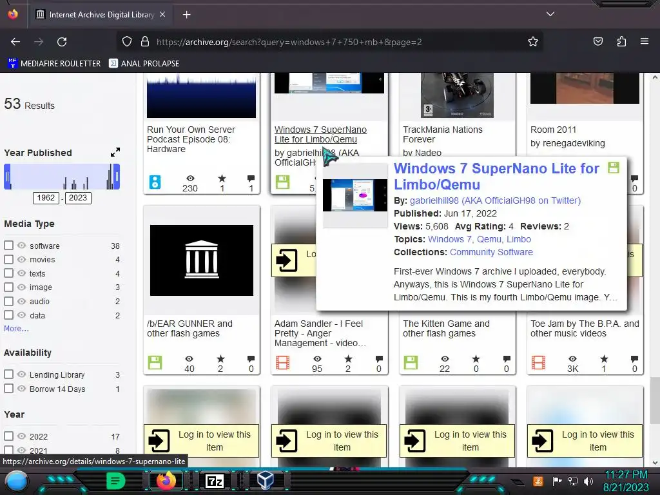Click the movie film icon on the Adam Sandler card
The image size is (660, 495).
(x=282, y=362)
